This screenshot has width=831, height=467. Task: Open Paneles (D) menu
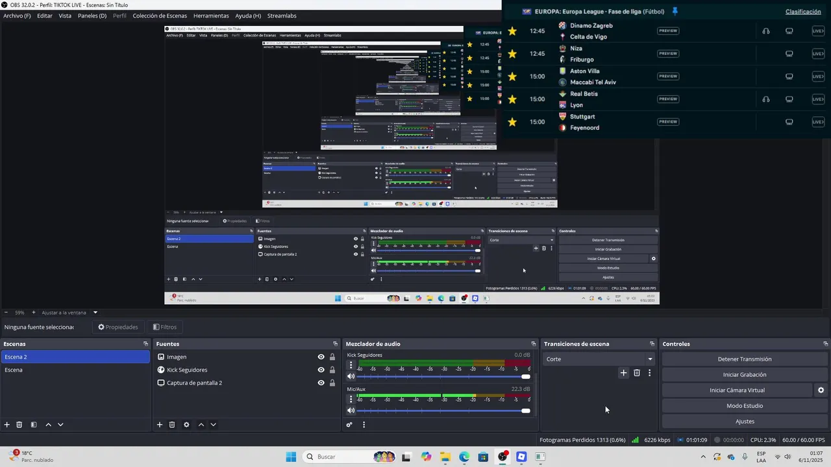[x=92, y=16]
